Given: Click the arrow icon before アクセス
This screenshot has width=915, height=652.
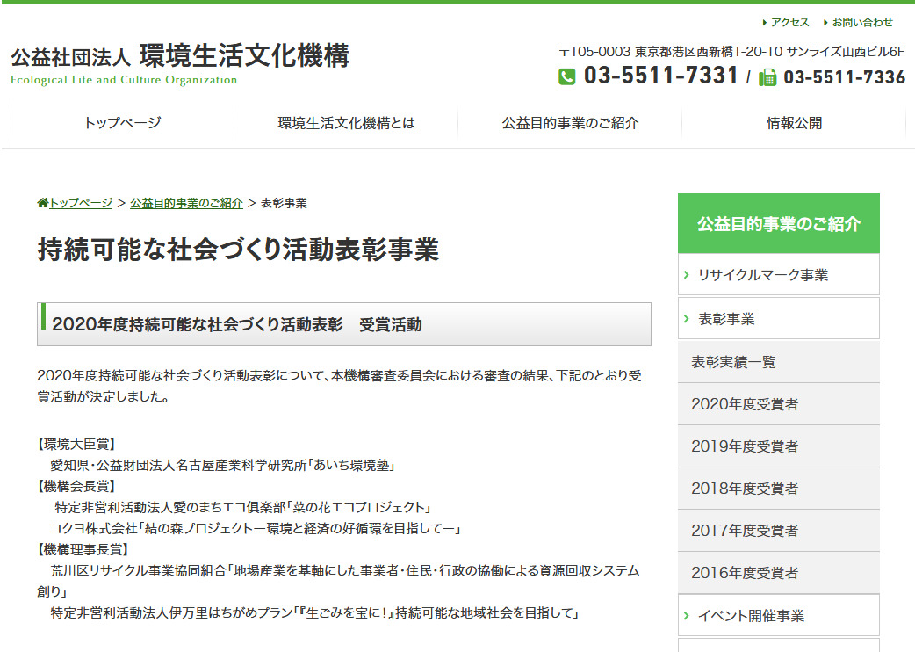Looking at the screenshot, I should 764,23.
